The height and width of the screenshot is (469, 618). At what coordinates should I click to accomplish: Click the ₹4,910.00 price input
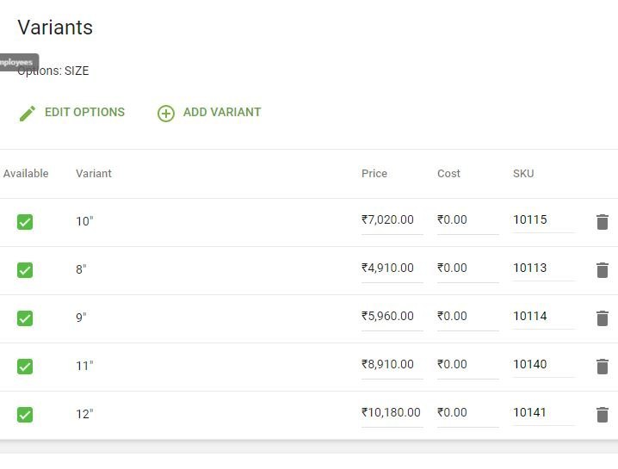[x=392, y=268]
